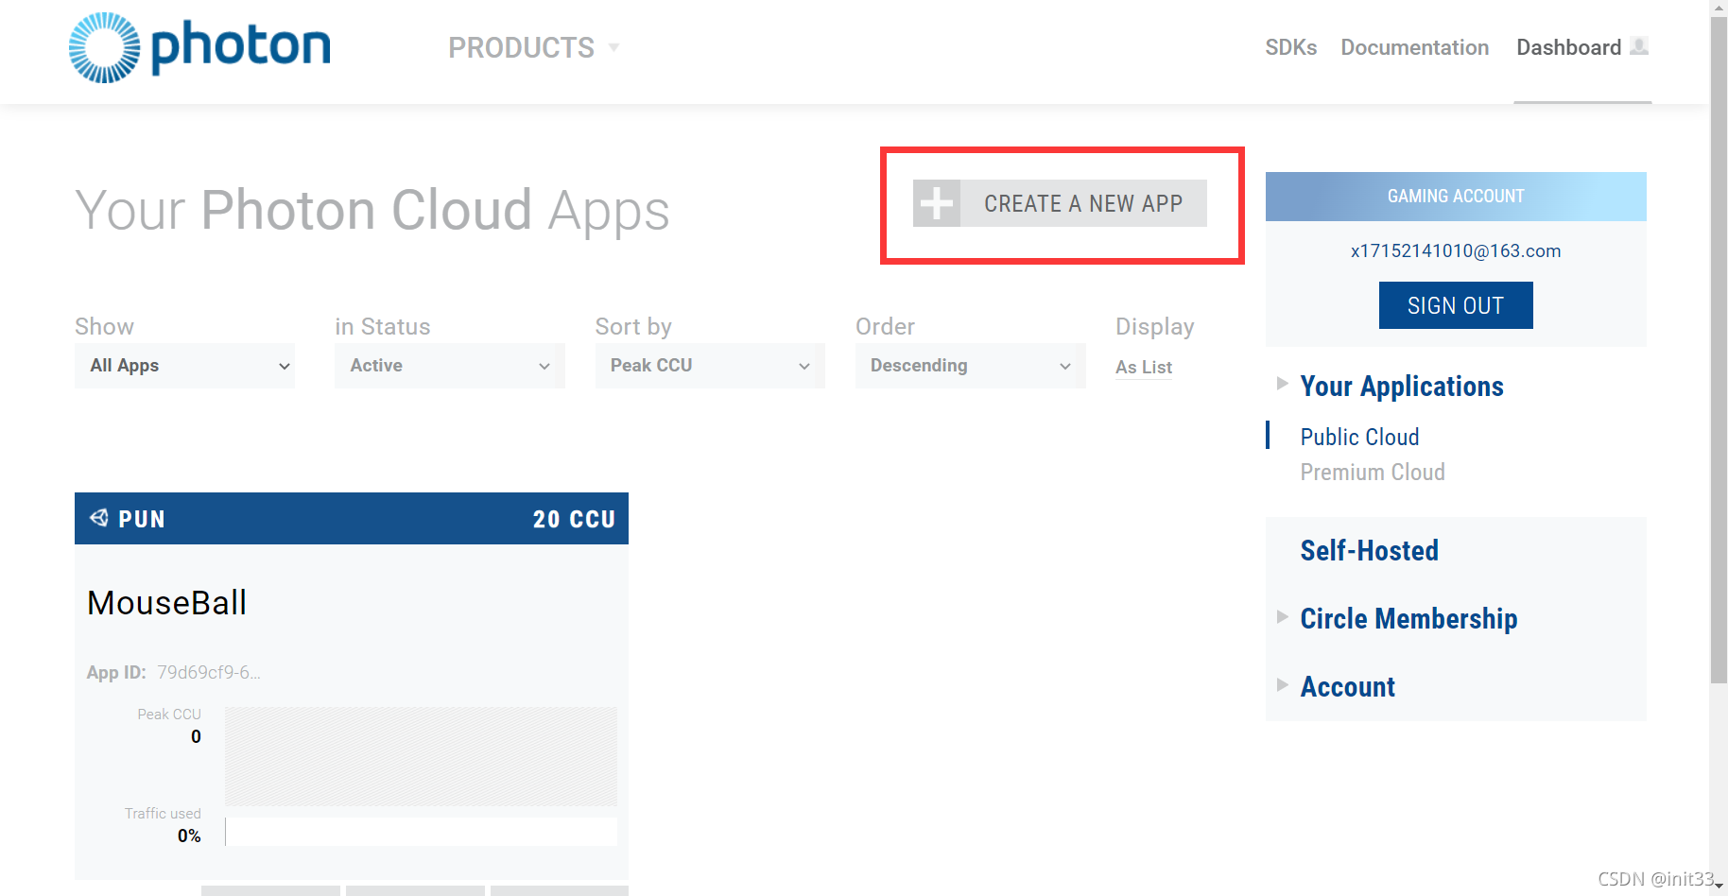This screenshot has width=1728, height=896.
Task: Open the Show All Apps dropdown
Action: coord(184,366)
